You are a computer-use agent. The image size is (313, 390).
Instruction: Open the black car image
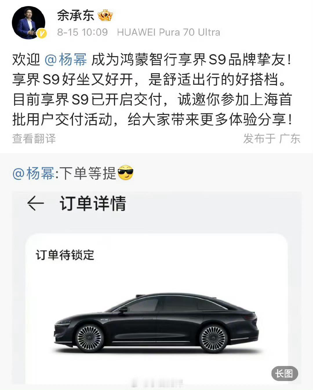(x=156, y=323)
